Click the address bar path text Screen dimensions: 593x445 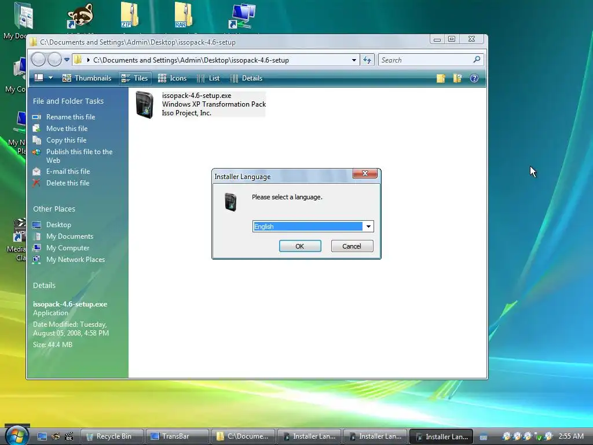click(191, 60)
